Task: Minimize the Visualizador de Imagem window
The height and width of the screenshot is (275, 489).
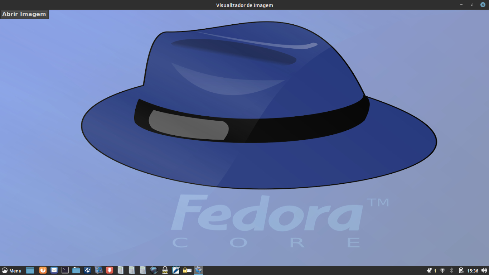Action: [x=461, y=5]
